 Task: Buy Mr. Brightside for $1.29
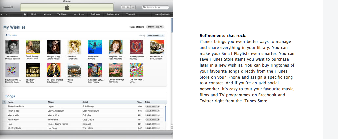point(151,128)
